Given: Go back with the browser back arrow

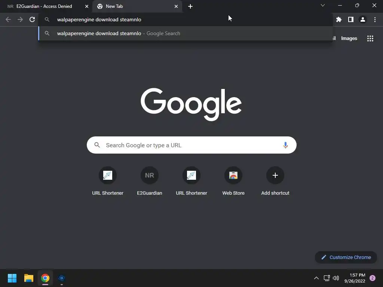Looking at the screenshot, I should tap(8, 19).
